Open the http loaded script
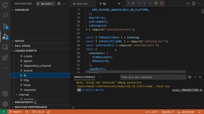Viewport: 204px width, 114px height. (40, 80)
